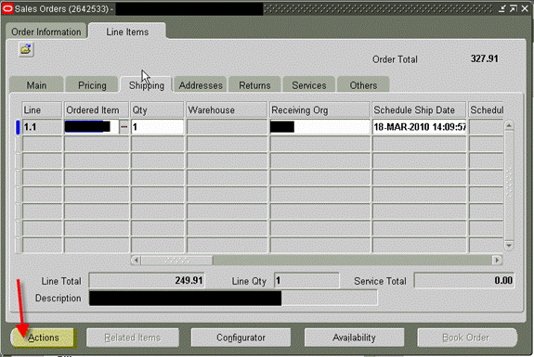Click the Description field
The height and width of the screenshot is (357, 534).
(233, 298)
